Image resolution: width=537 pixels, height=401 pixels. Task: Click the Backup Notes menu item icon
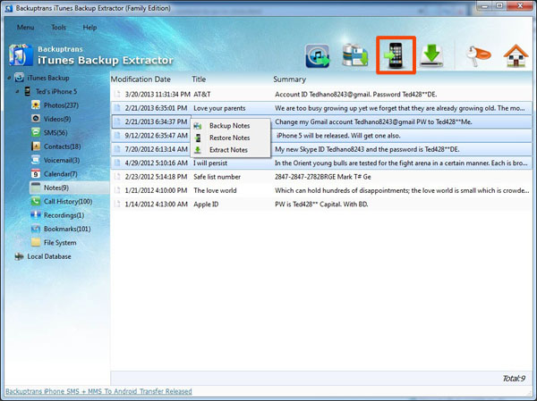click(x=198, y=126)
